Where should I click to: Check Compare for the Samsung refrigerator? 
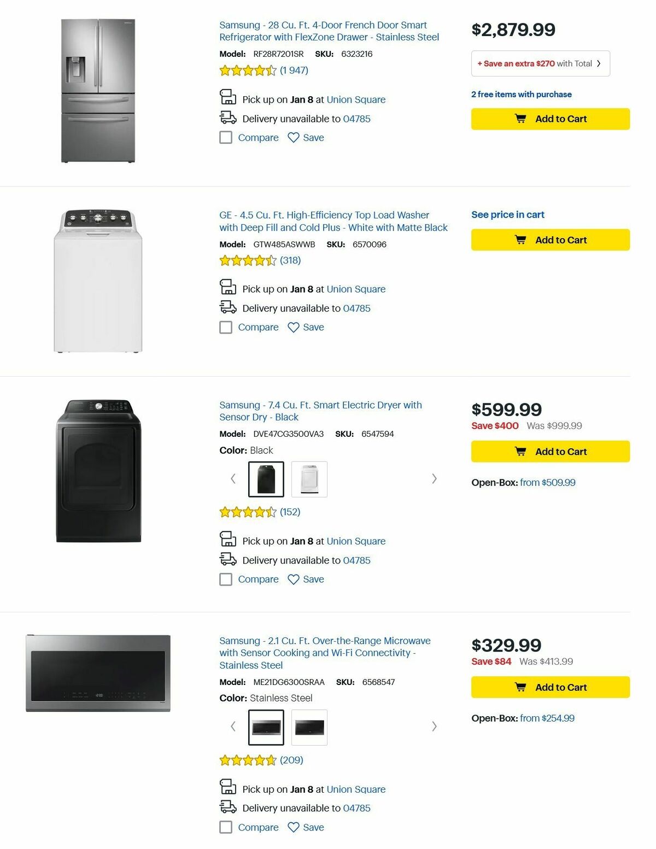pos(226,137)
